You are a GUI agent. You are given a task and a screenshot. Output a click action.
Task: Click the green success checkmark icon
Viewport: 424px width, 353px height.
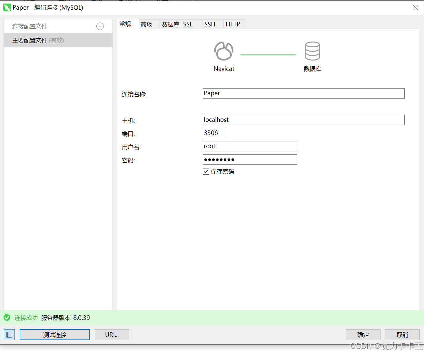(x=7, y=318)
